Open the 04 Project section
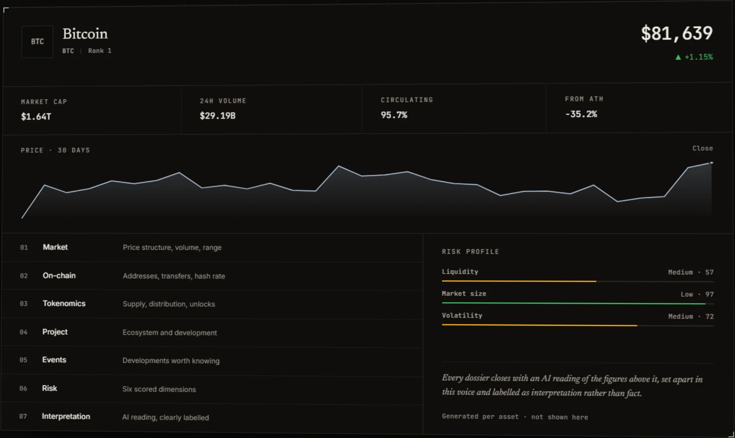 pos(212,332)
